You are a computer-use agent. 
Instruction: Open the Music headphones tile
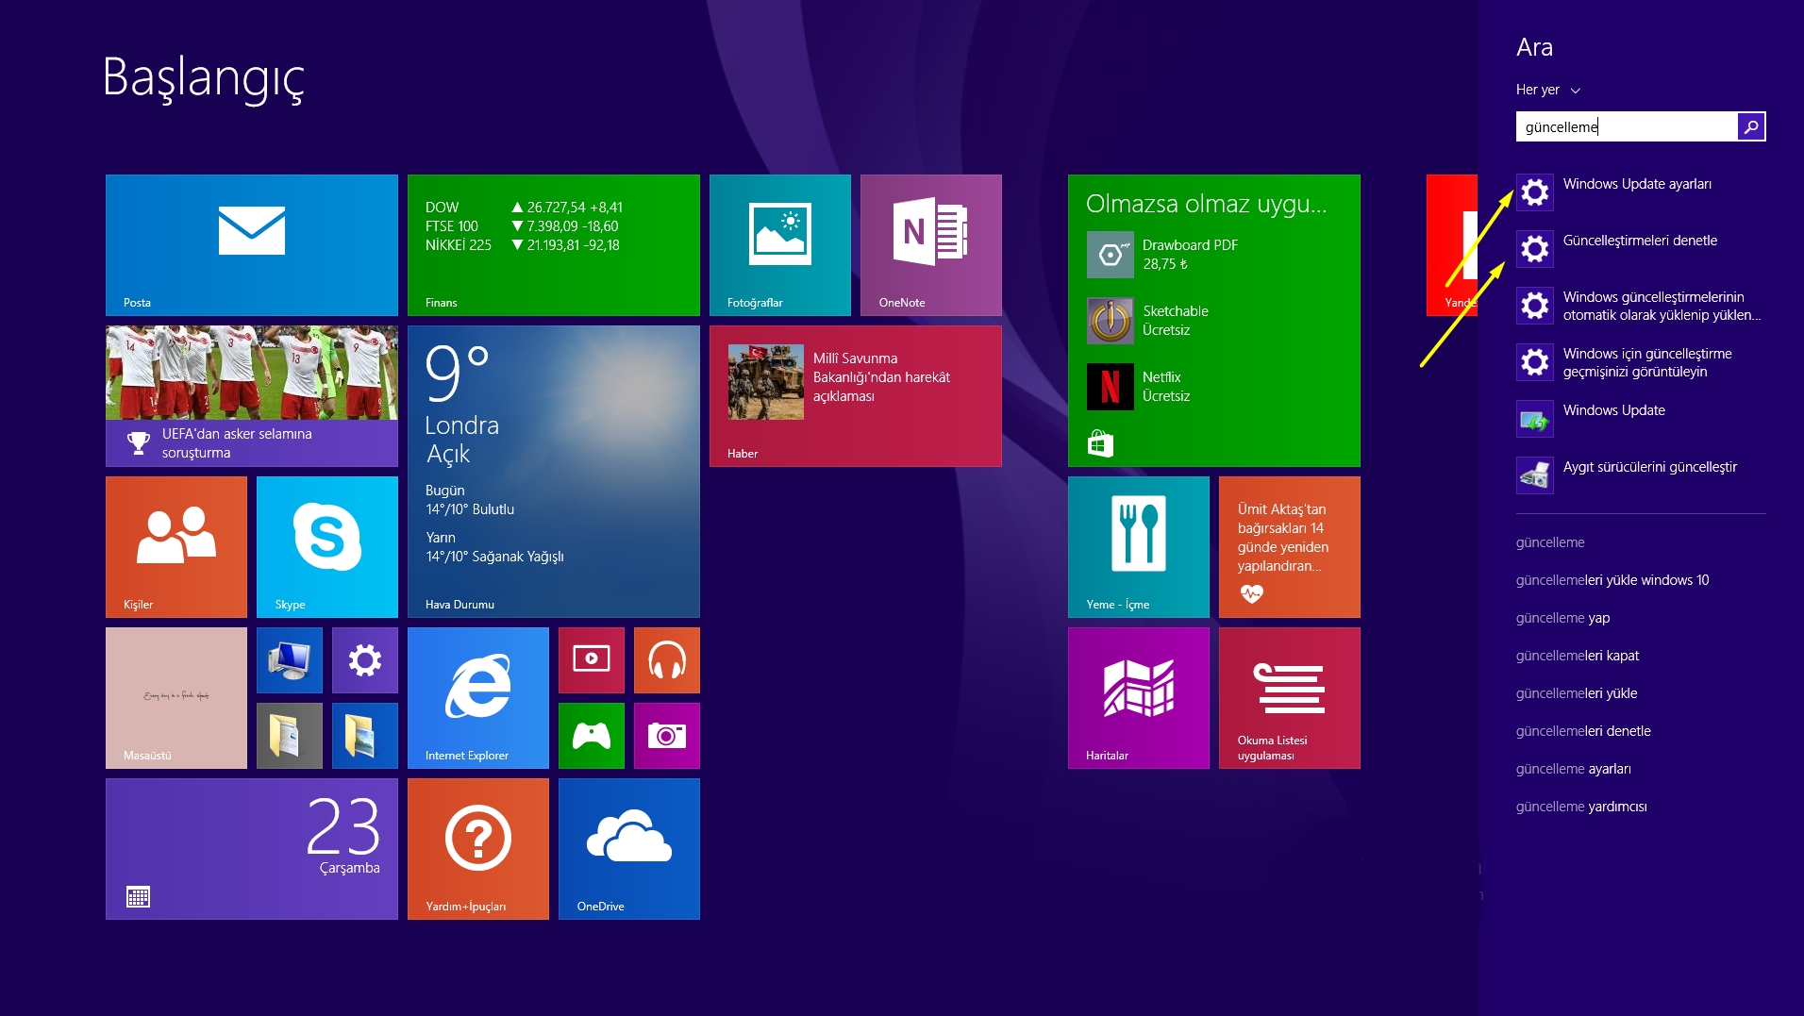pyautogui.click(x=666, y=659)
